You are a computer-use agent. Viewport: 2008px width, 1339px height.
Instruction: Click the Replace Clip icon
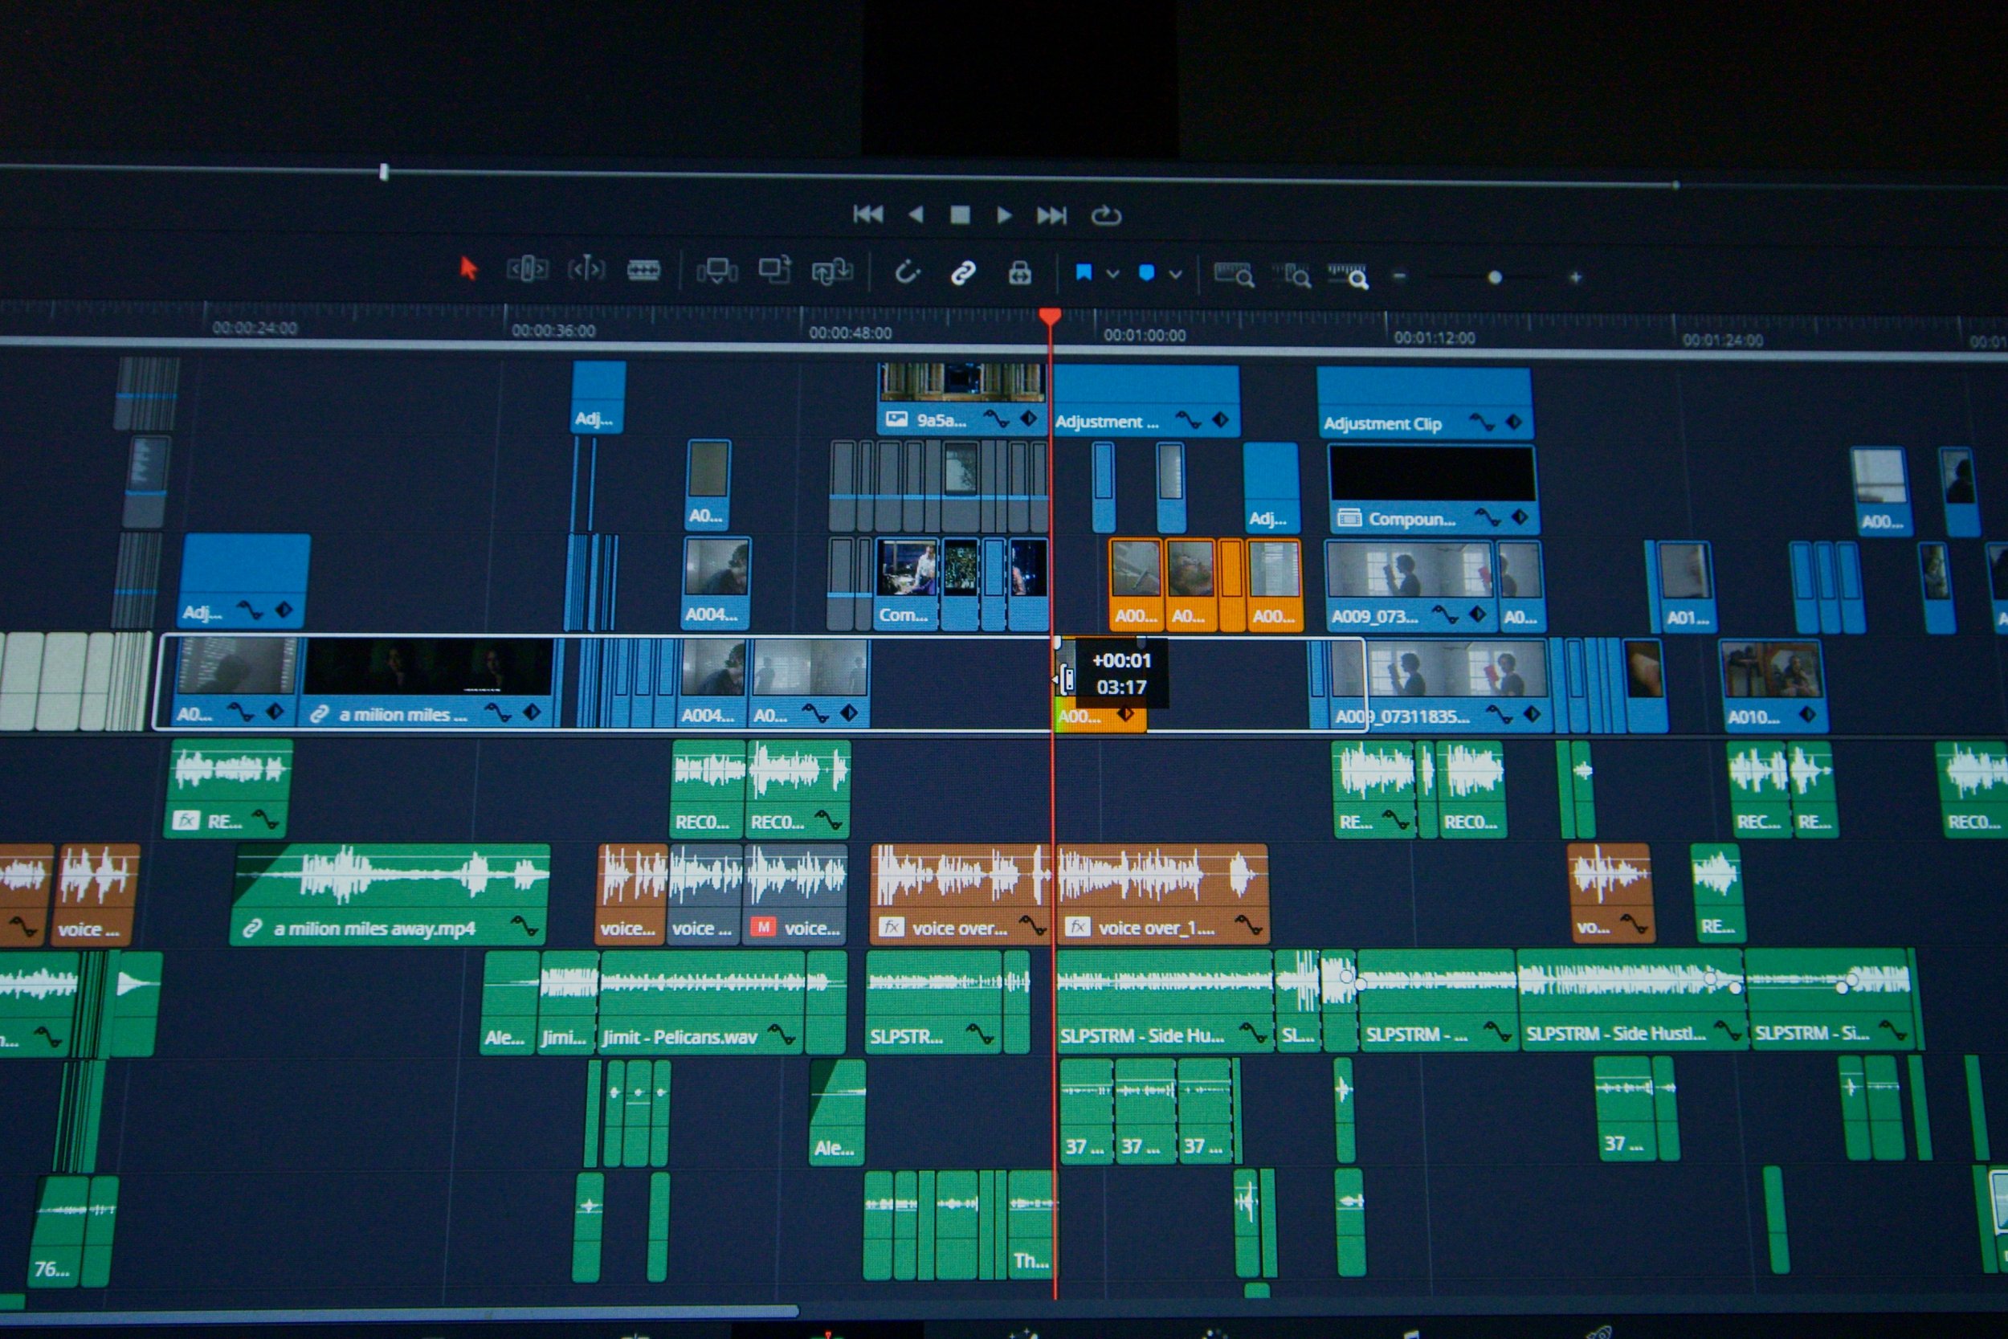831,272
